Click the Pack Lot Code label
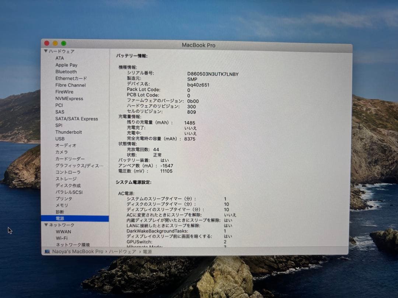Viewport: 398px width, 298px height. coord(143,89)
